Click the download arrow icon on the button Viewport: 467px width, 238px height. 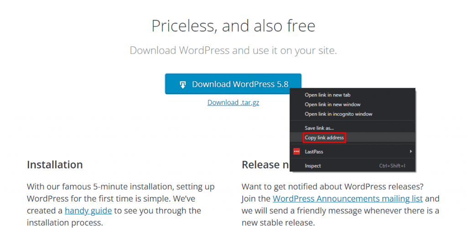[x=183, y=85]
